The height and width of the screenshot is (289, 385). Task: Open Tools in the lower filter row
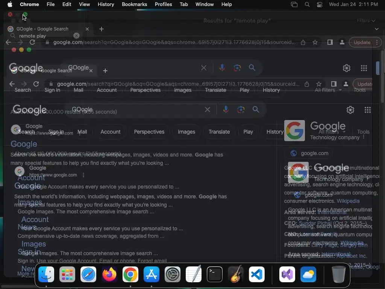tap(364, 132)
